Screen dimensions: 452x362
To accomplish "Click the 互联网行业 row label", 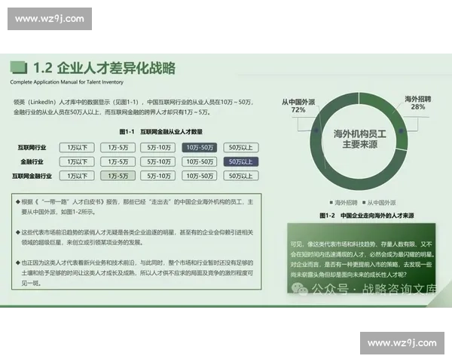I will [32, 148].
